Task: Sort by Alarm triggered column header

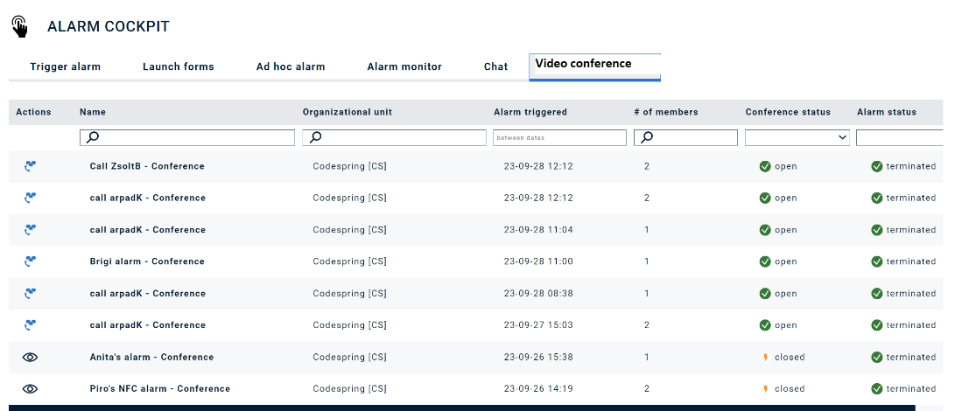Action: point(530,112)
